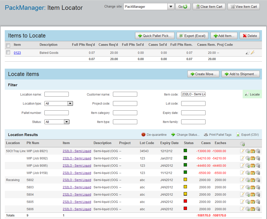The width and height of the screenshot is (267, 219).
Task: Click the magnifier locate icon for item 0123
Action: tap(248, 53)
